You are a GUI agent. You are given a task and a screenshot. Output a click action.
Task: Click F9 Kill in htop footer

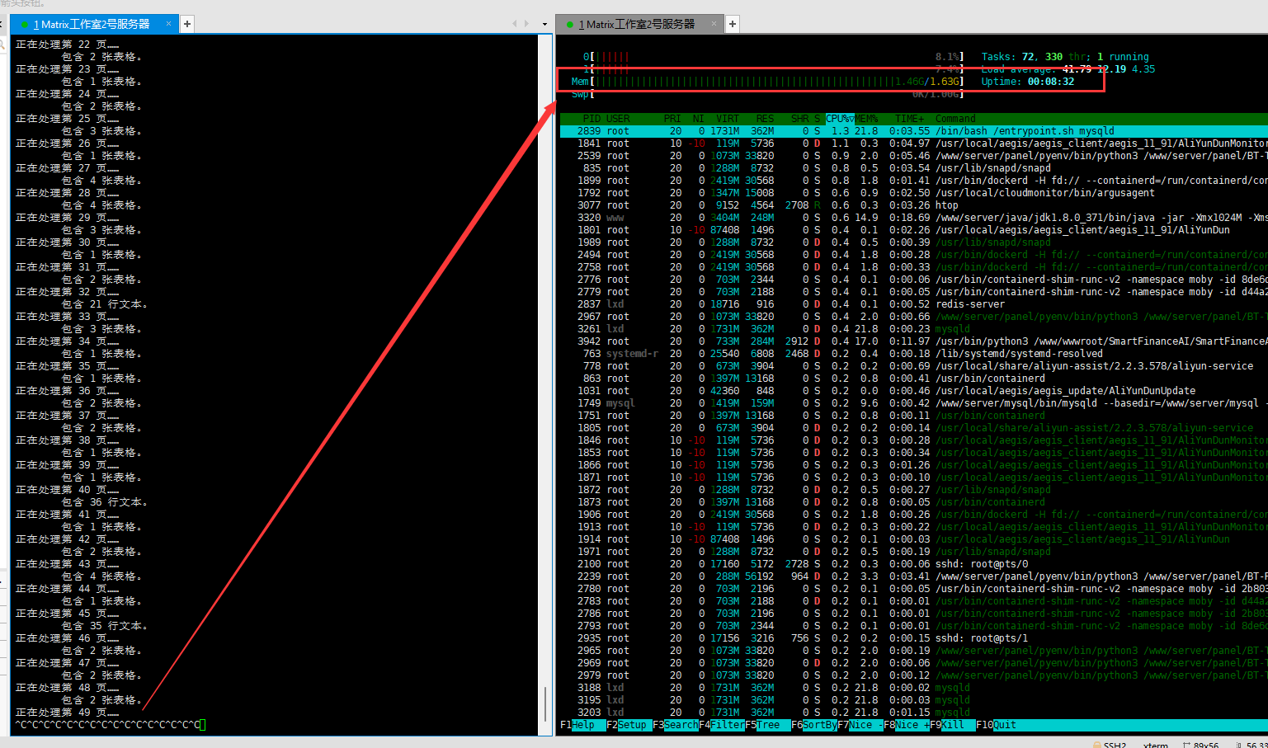pyautogui.click(x=953, y=725)
